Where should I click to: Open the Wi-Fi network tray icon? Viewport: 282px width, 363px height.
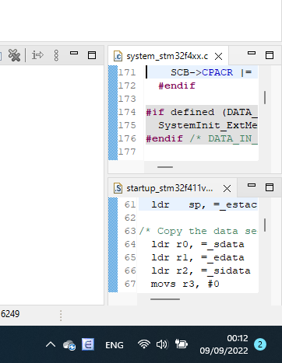(x=144, y=344)
